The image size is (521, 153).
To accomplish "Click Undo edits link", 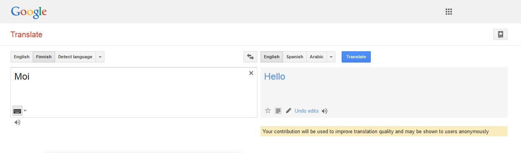I will coord(307,111).
